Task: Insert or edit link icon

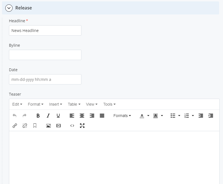Action: click(x=15, y=126)
